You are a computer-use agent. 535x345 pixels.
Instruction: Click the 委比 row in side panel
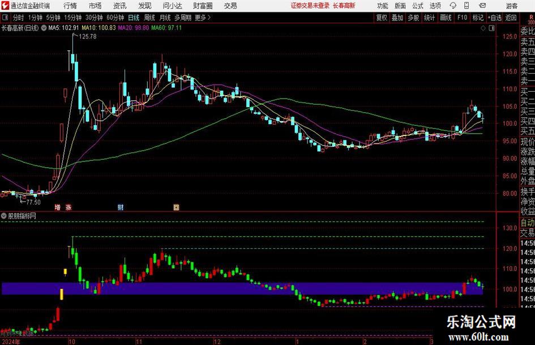click(x=528, y=31)
